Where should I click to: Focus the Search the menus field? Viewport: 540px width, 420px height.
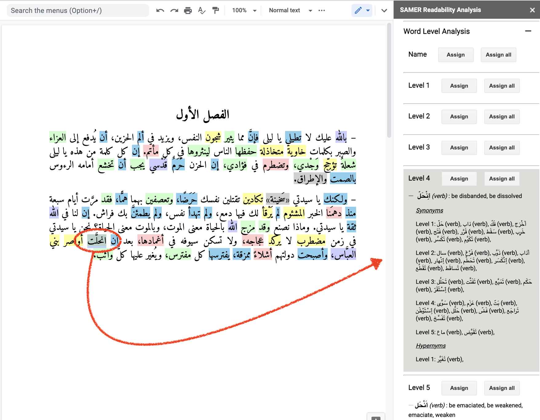tap(78, 10)
